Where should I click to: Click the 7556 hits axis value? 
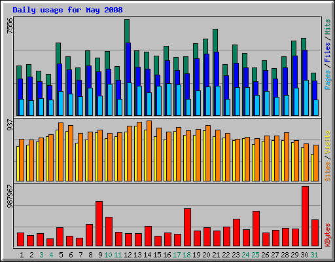click(10, 26)
